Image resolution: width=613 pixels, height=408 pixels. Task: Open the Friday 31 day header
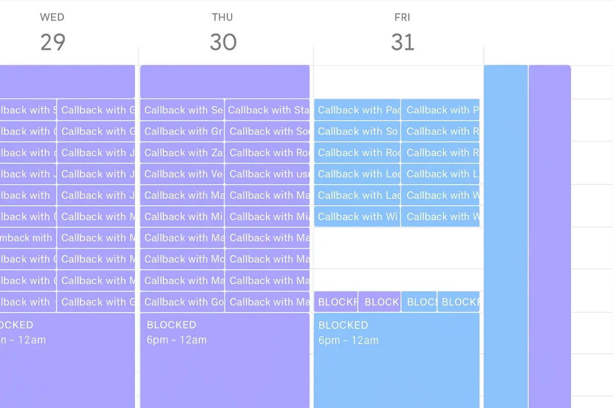click(403, 33)
